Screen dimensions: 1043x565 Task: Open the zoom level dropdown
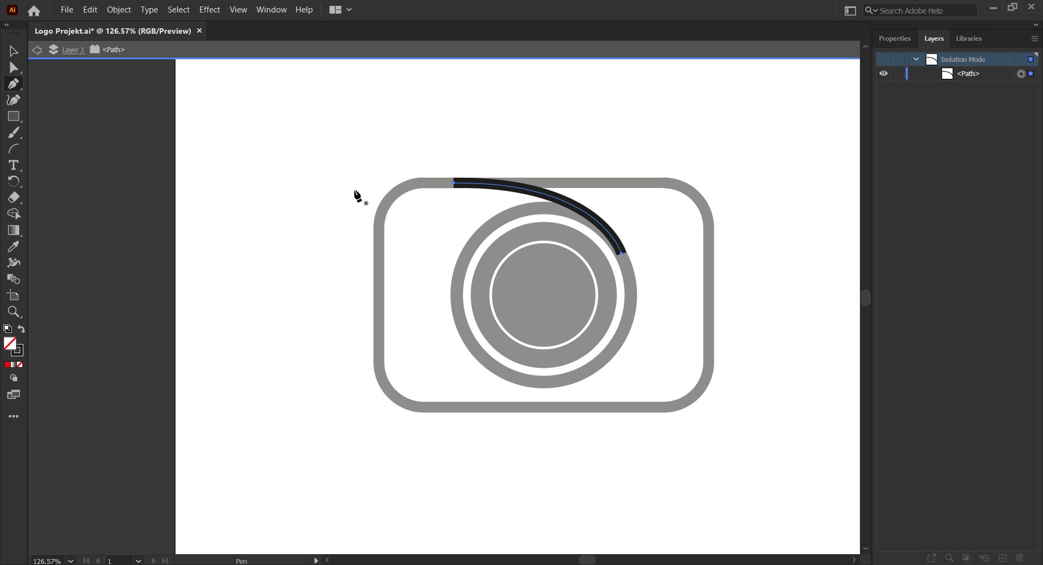tap(71, 561)
